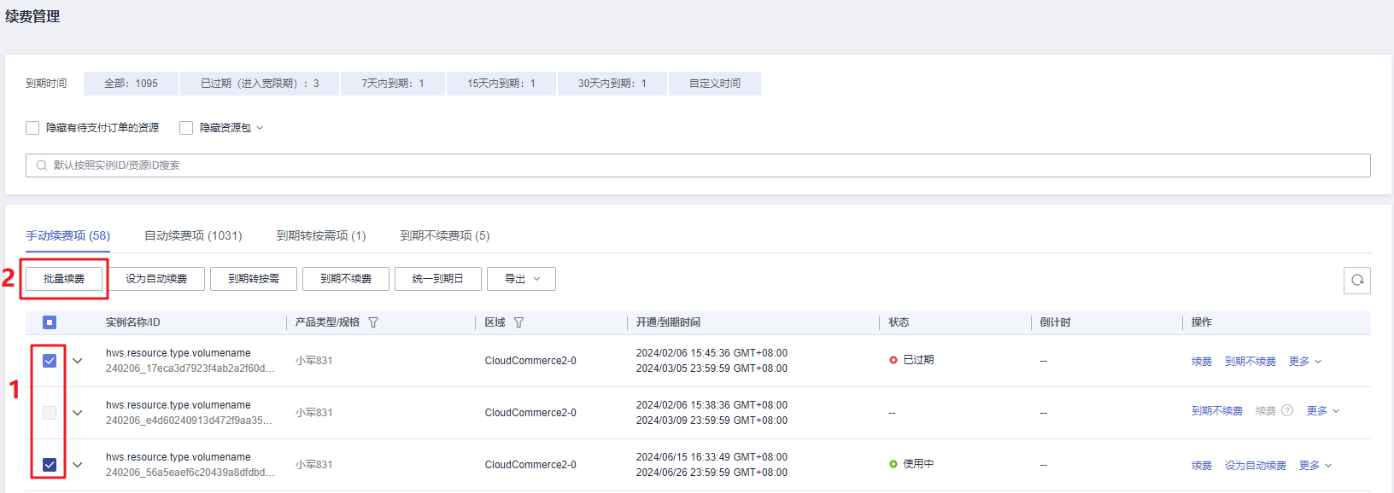The width and height of the screenshot is (1394, 493).
Task: Expand the third row details chevron
Action: pos(78,465)
